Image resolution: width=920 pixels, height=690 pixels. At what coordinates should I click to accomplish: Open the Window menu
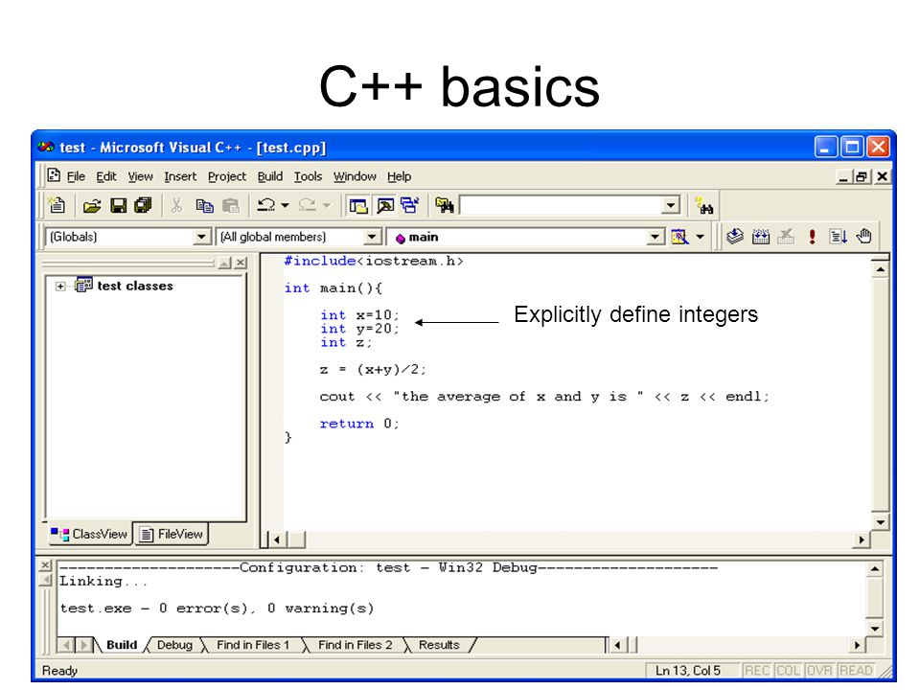point(355,176)
